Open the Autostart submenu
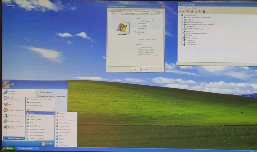 [x=40, y=110]
